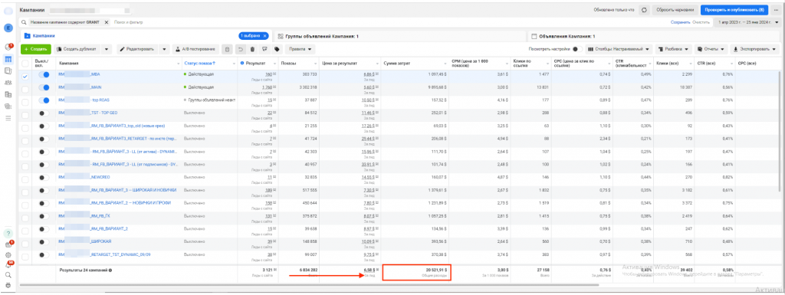Open the Audiences people icon in sidebar
This screenshot has height=295, width=785.
8,83
